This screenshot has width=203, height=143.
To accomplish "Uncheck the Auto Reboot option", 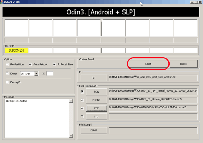I will [x=30, y=64].
